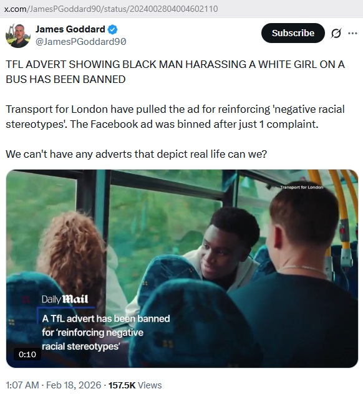Click the video thumbnail showing bus passengers
The image size is (363, 399).
[182, 269]
